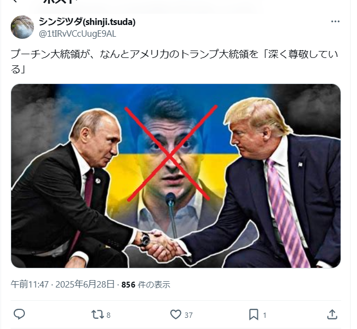Viewport: 357px width, 329px height.
Task: Show the repost count of 8
Action: (x=108, y=315)
